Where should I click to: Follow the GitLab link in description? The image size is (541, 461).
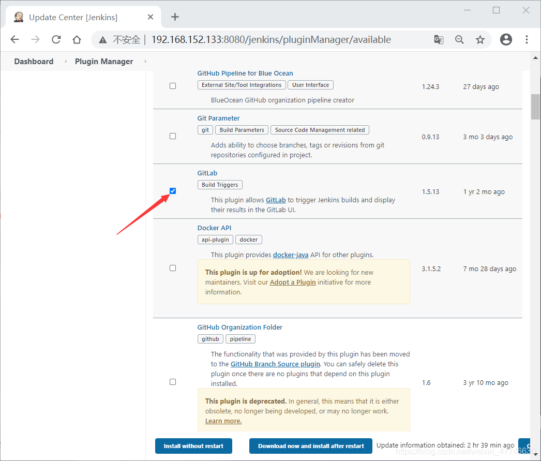click(276, 200)
